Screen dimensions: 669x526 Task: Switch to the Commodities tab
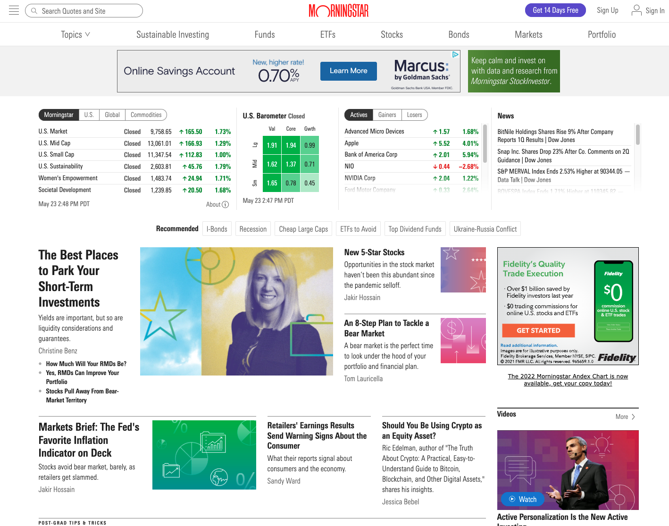click(146, 115)
